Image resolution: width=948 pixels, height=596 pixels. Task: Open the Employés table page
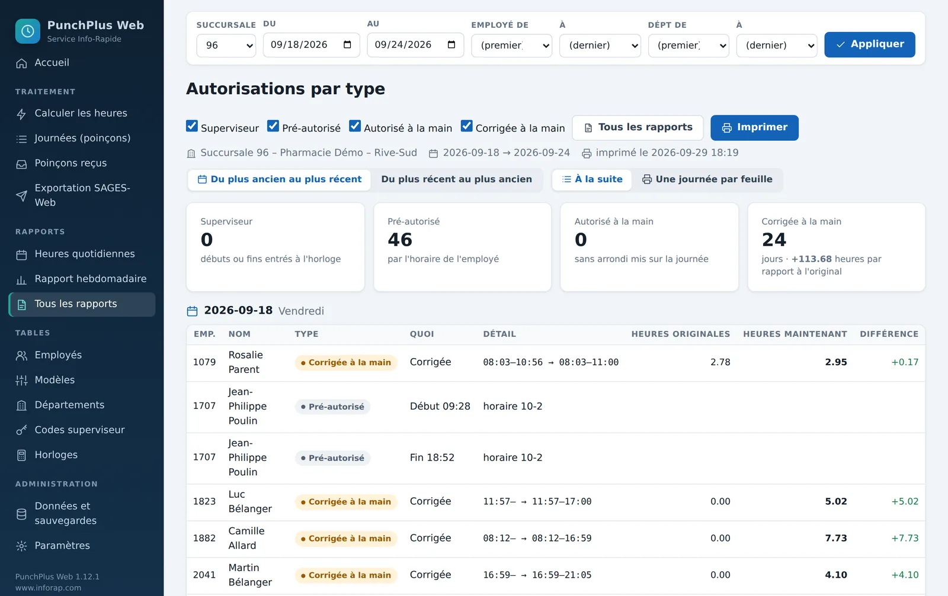click(82, 356)
